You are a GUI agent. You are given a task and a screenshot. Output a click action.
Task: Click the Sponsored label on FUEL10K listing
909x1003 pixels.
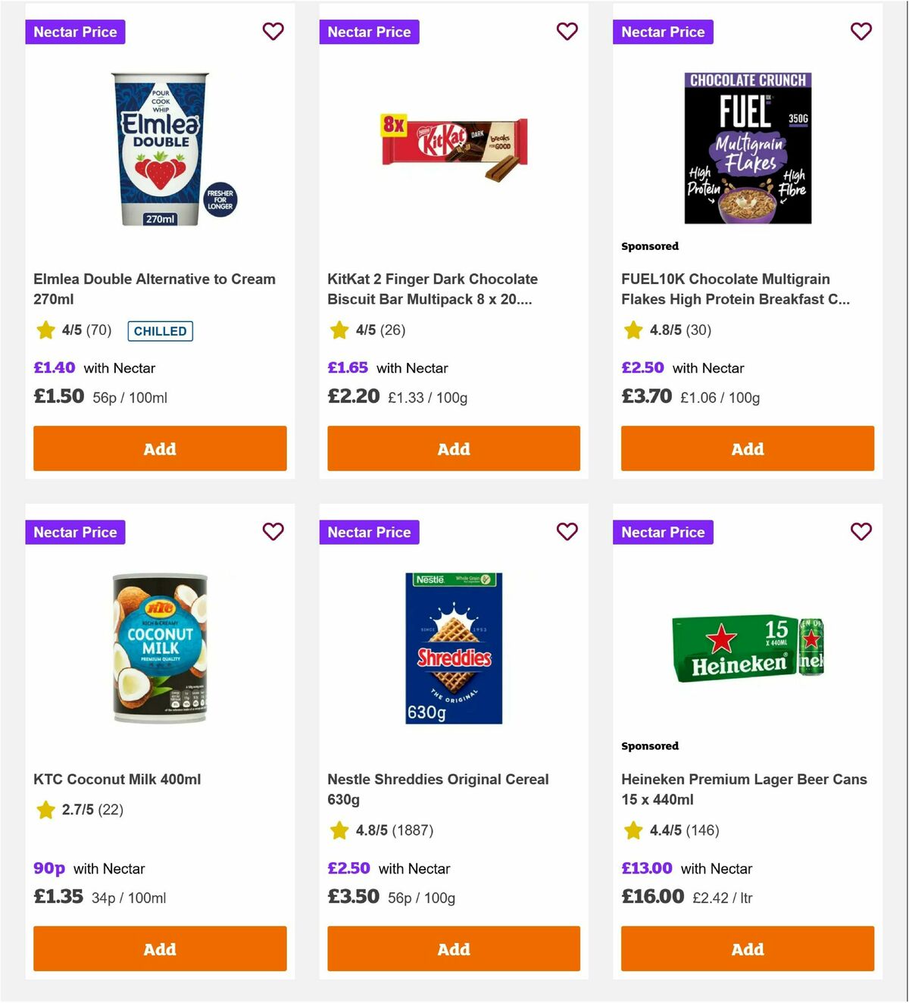[649, 246]
